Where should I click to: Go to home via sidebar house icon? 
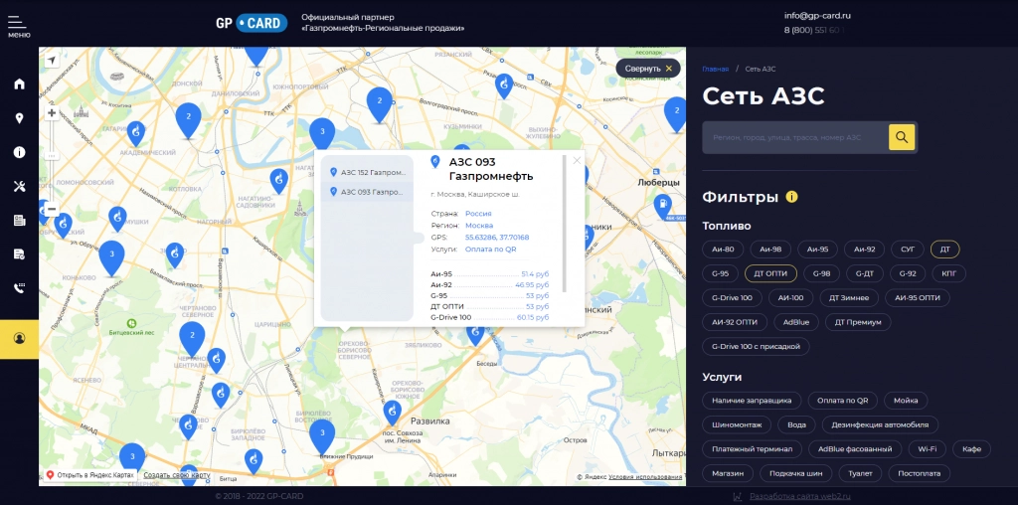click(20, 84)
